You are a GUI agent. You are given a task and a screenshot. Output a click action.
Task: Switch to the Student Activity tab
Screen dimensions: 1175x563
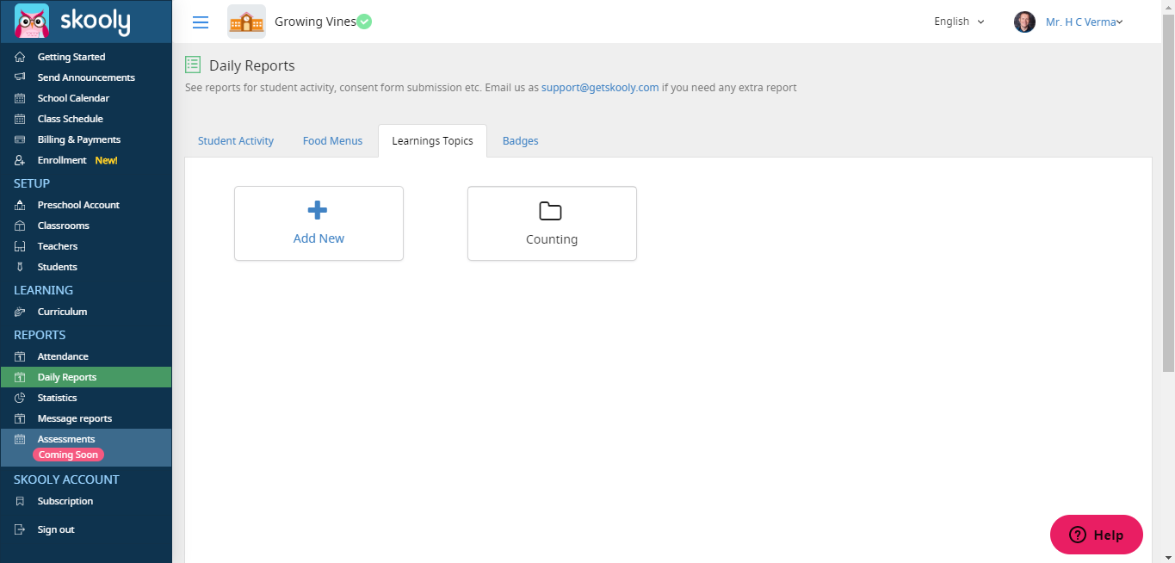(236, 141)
